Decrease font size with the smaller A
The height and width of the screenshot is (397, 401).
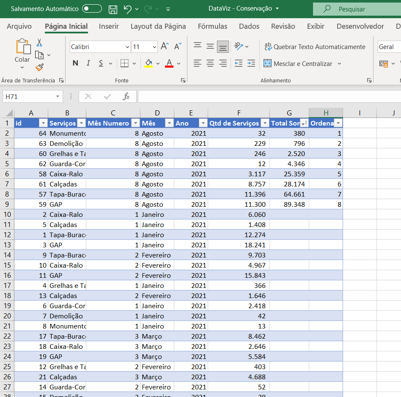[178, 46]
